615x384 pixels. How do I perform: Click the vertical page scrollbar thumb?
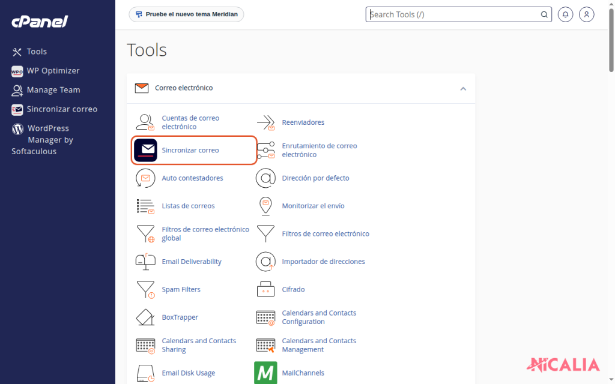pyautogui.click(x=611, y=40)
